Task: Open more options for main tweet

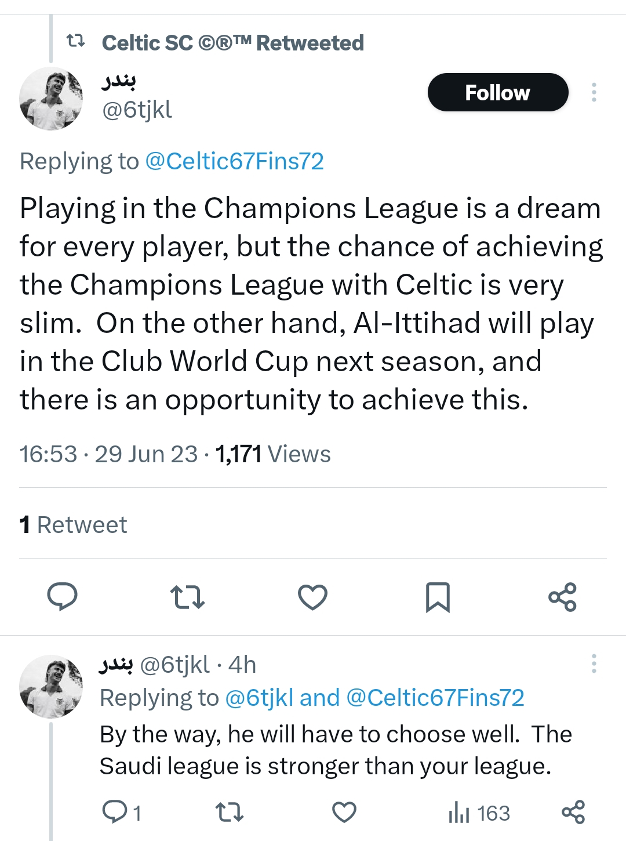Action: pyautogui.click(x=594, y=92)
